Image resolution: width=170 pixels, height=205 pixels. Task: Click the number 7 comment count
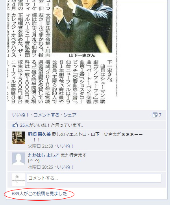(x=160, y=115)
